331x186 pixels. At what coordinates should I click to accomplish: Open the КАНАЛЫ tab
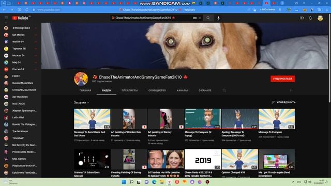182,90
